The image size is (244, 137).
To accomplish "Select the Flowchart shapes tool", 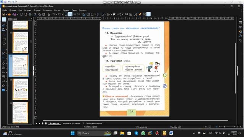I will click(3, 77).
